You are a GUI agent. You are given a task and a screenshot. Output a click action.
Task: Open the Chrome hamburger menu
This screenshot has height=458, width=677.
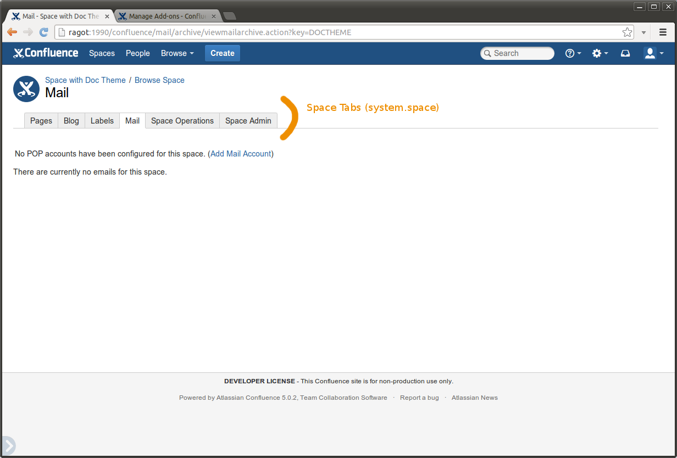pos(663,32)
